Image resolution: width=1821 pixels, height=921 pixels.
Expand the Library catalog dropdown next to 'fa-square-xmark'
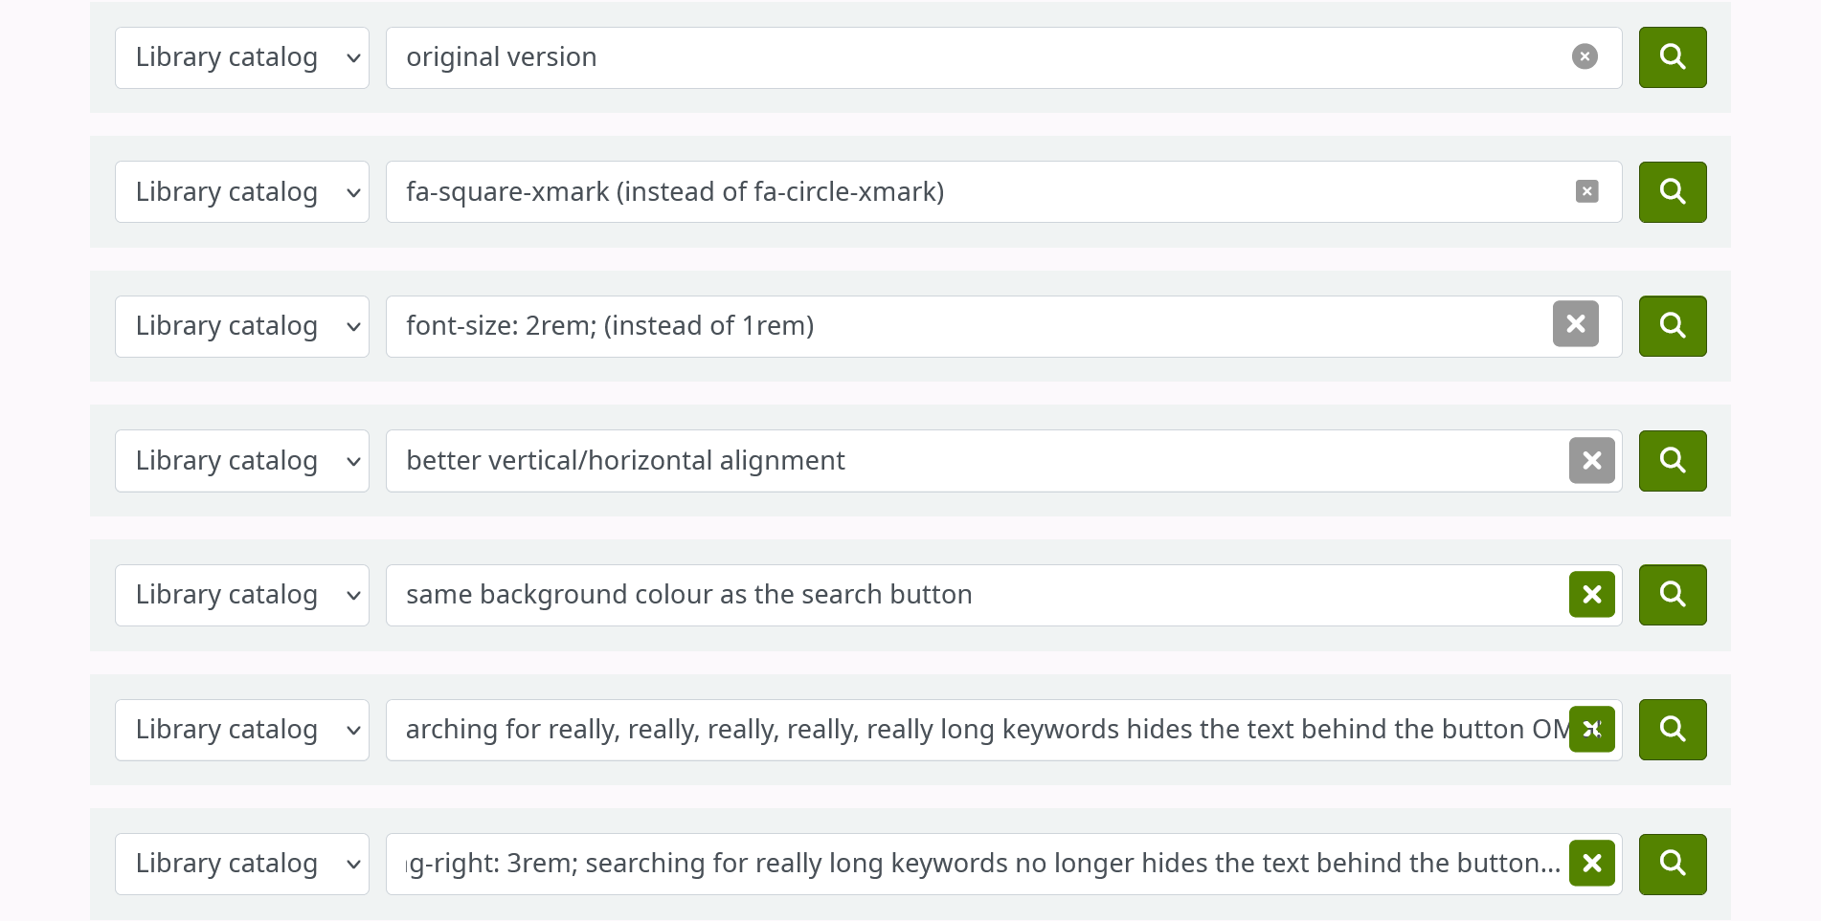click(241, 192)
